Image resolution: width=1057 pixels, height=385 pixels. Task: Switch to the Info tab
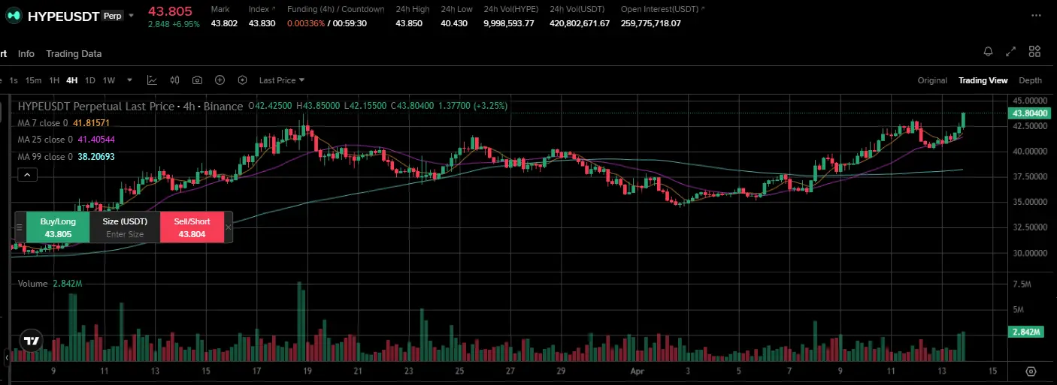(26, 54)
